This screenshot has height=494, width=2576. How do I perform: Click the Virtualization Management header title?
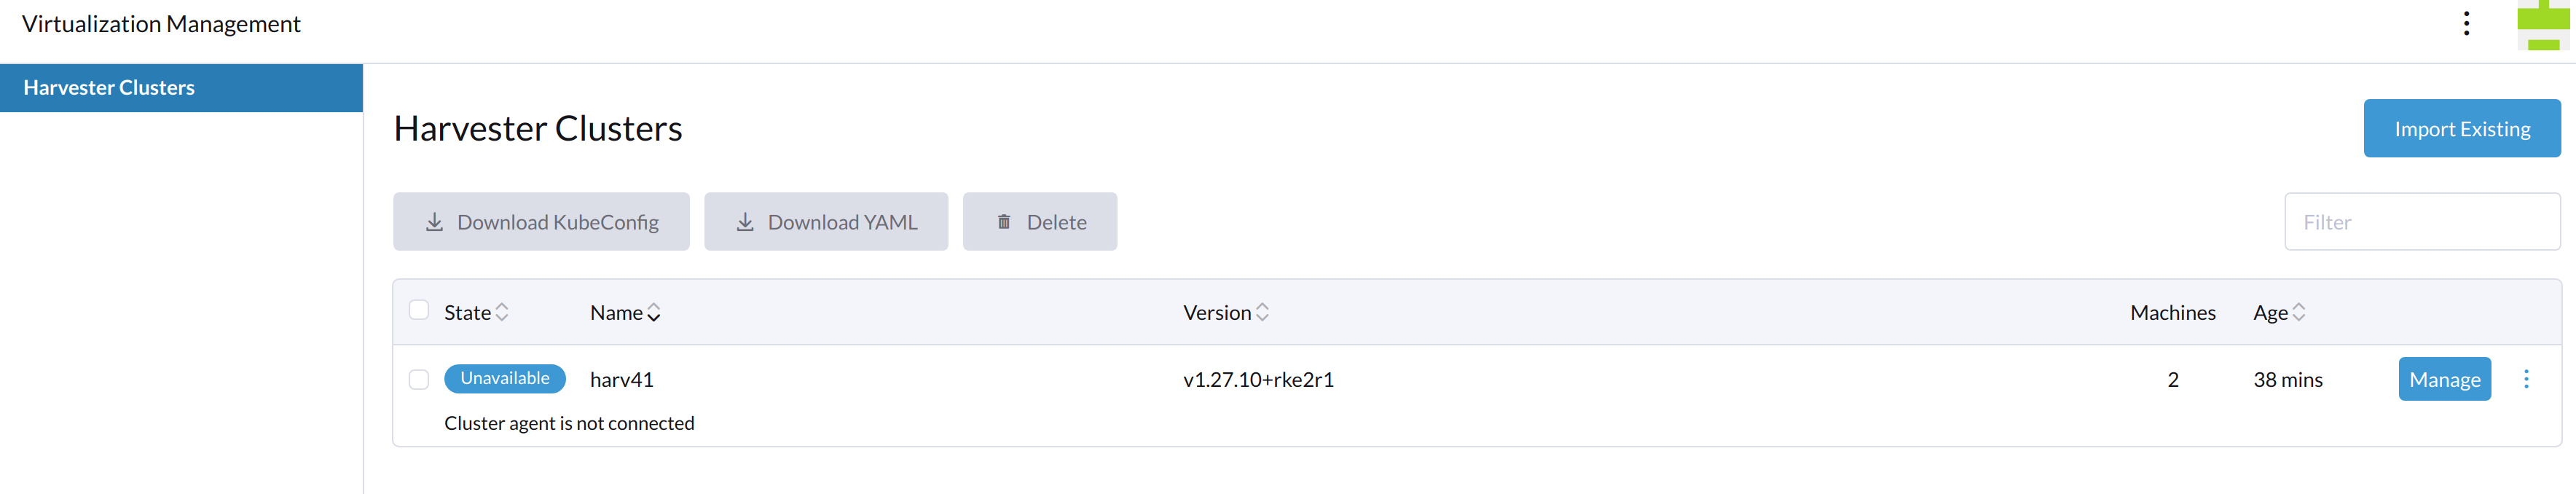161,24
